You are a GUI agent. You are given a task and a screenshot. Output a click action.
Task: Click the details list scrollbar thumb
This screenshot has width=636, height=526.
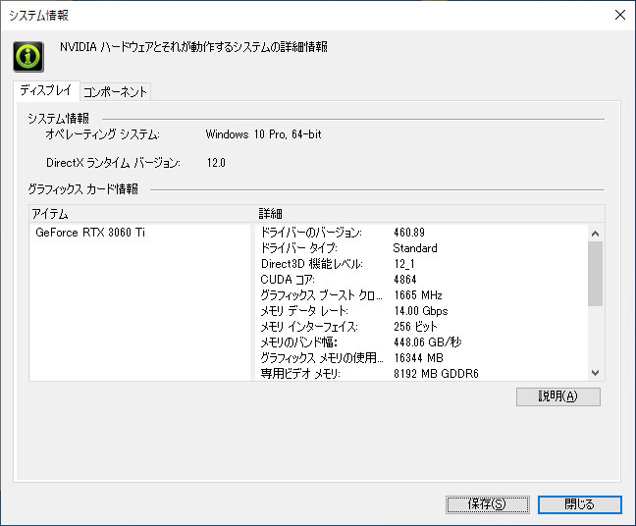click(x=595, y=274)
